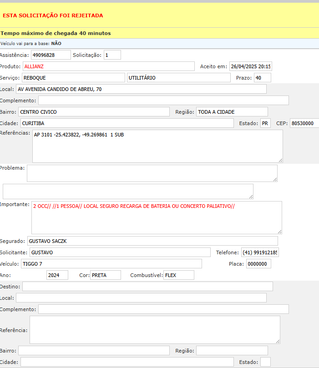Click the Combustível field showing FLEX
The width and height of the screenshot is (319, 368).
pyautogui.click(x=178, y=275)
